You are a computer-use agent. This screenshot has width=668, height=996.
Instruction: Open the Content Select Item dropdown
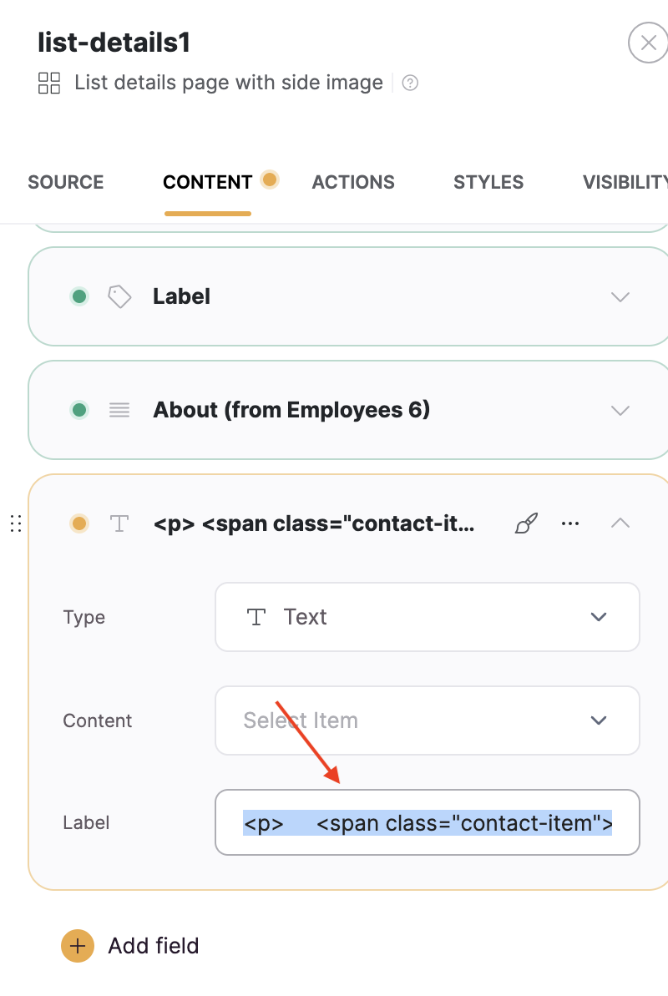(x=428, y=720)
